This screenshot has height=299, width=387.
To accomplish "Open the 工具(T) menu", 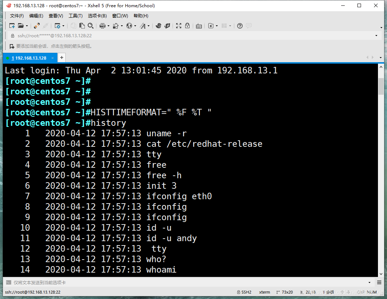I will [x=75, y=16].
